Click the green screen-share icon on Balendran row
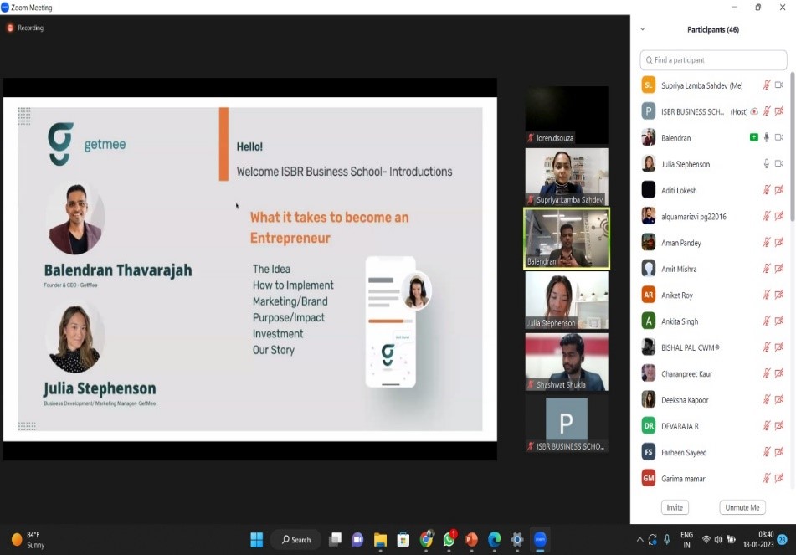The image size is (796, 555). tap(754, 137)
